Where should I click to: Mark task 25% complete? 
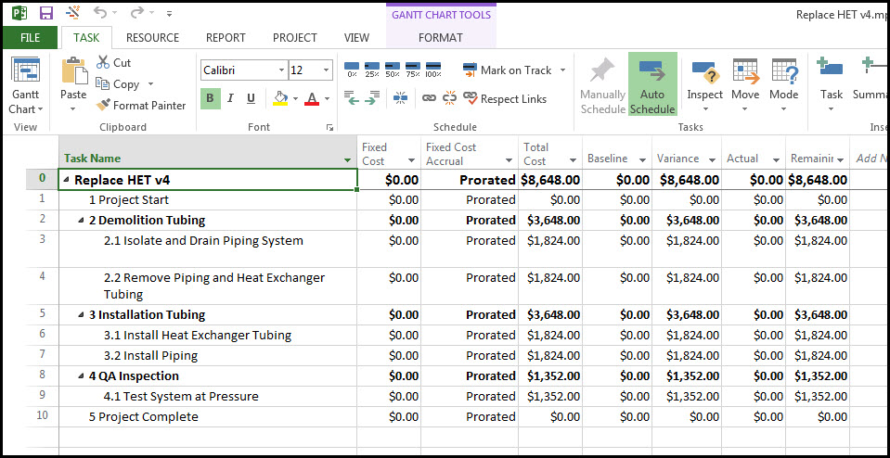click(x=372, y=70)
